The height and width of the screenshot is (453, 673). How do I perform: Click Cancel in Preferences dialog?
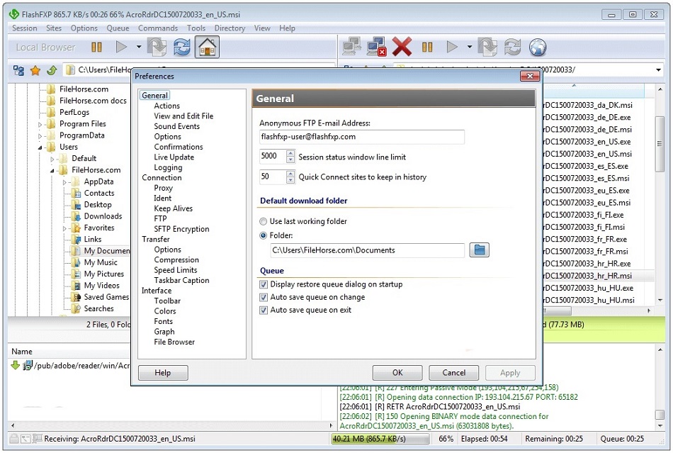453,373
